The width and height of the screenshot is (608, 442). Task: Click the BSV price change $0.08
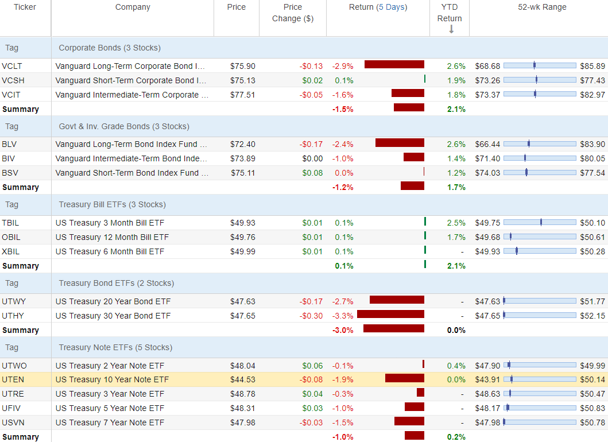tap(312, 173)
